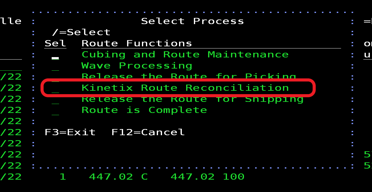Select the Wave Processing entry

(137, 66)
